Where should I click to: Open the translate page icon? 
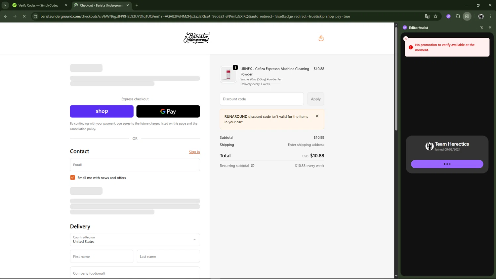click(427, 16)
